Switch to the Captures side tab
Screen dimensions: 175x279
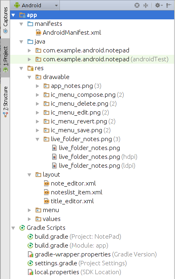[x=5, y=20]
